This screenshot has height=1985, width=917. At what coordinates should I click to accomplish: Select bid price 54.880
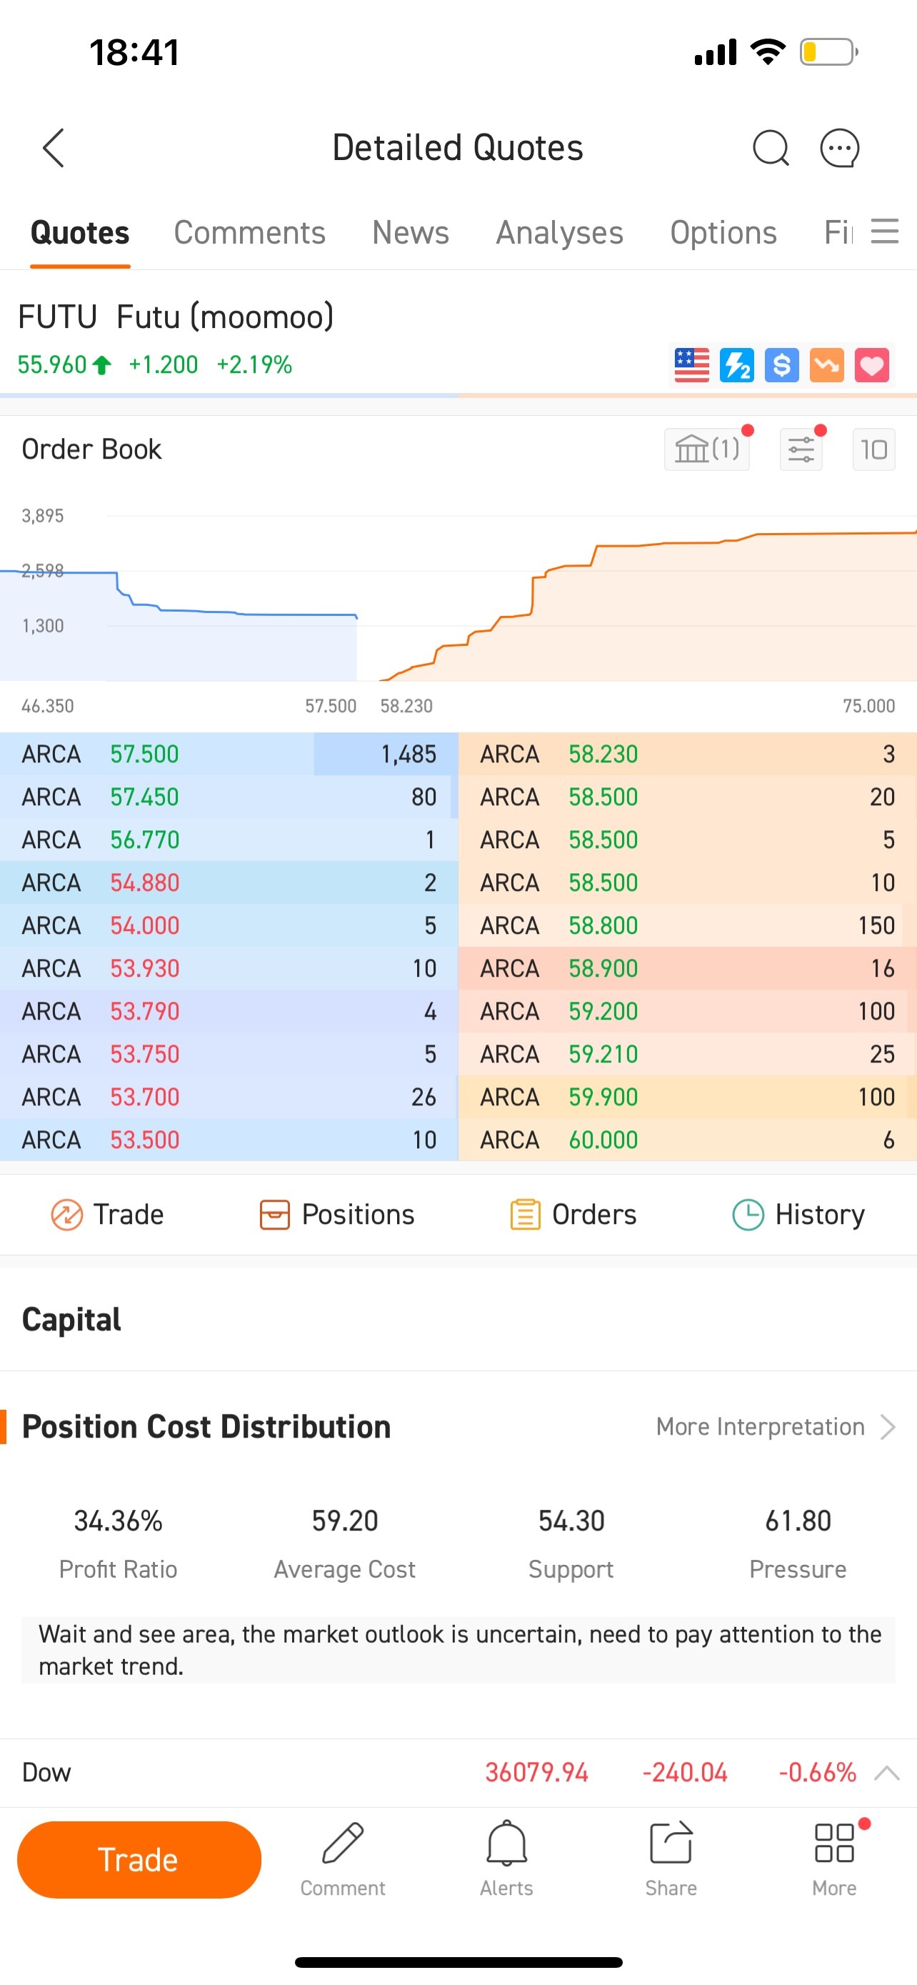coord(144,882)
